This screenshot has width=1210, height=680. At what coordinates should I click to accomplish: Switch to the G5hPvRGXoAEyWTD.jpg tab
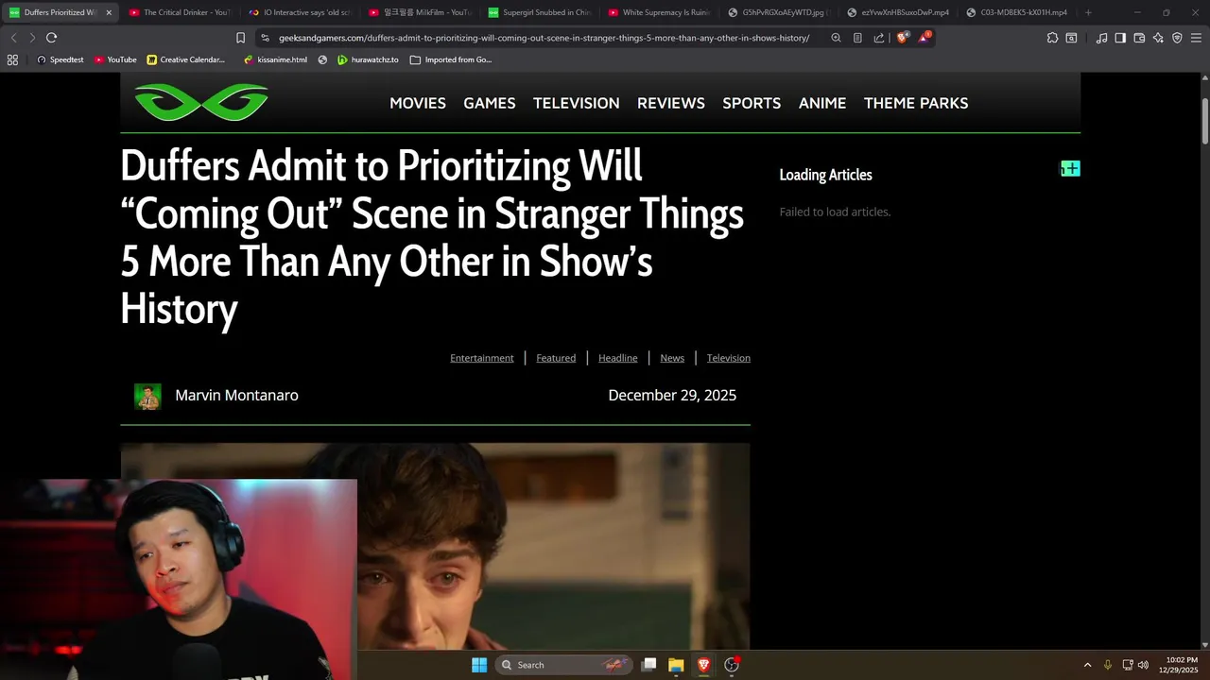[778, 12]
